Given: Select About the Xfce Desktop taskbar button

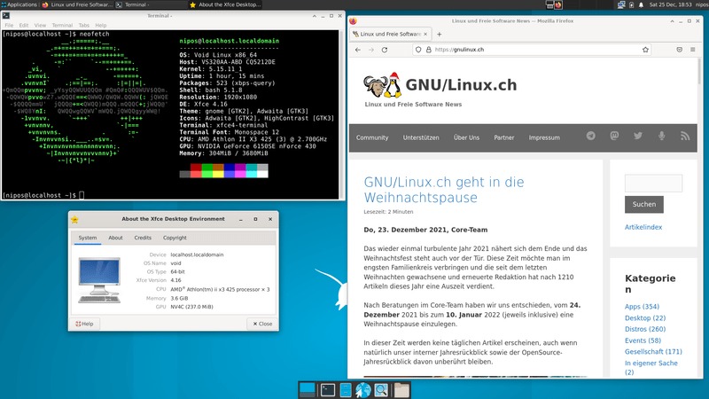Looking at the screenshot, I should click(x=225, y=4).
